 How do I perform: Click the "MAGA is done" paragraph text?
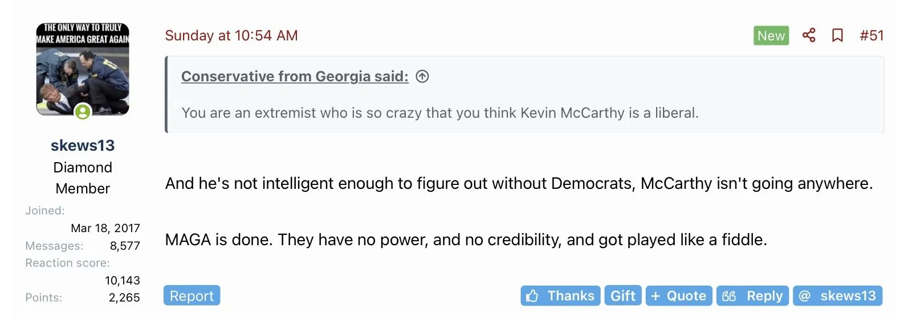click(466, 240)
